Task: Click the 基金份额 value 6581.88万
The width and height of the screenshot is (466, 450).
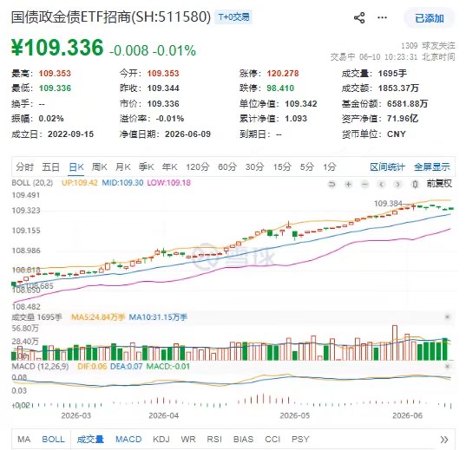Action: coord(407,104)
